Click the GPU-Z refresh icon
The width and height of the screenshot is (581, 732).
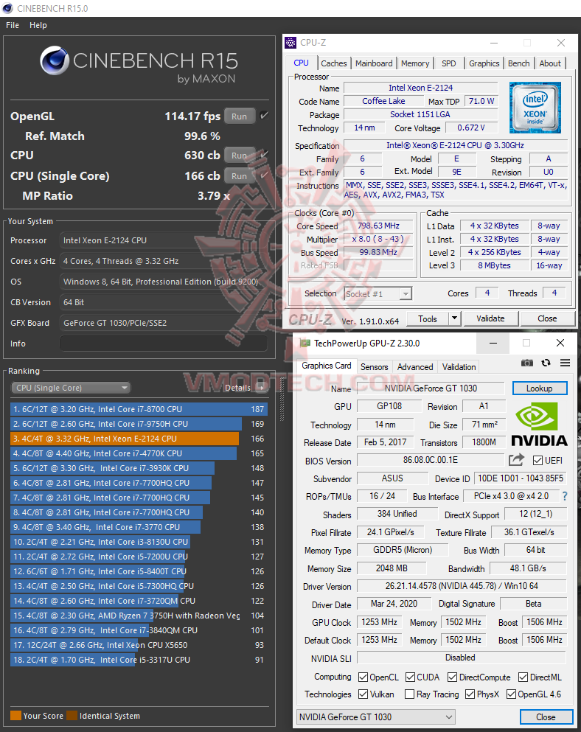546,363
